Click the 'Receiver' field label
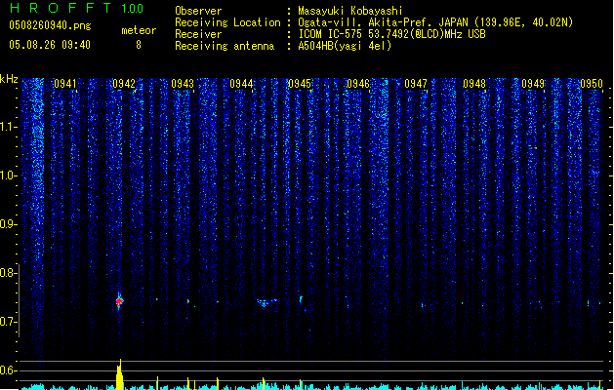The image size is (614, 390). tap(198, 34)
